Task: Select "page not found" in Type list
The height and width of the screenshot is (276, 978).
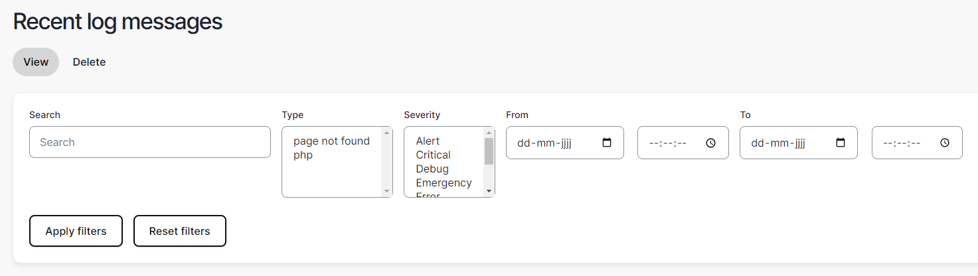Action: click(331, 141)
